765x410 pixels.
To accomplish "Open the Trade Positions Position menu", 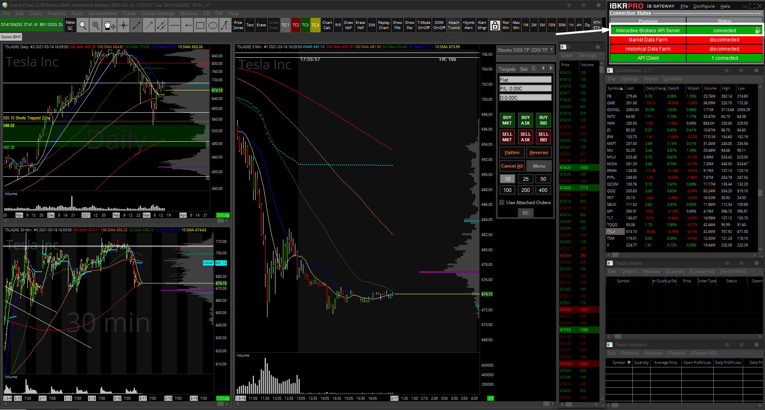I will (630, 353).
